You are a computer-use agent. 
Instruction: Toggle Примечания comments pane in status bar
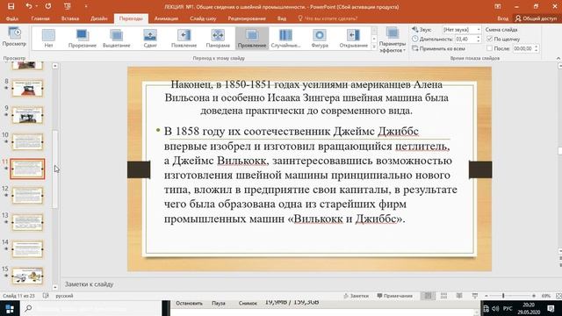pyautogui.click(x=394, y=296)
